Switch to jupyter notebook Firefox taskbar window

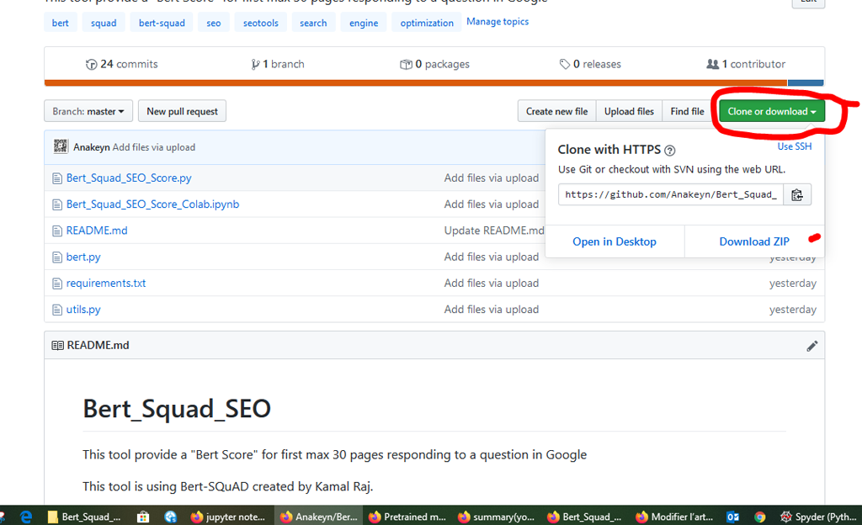(x=227, y=517)
